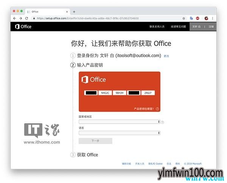Open 商标 footer link
The width and height of the screenshot is (227, 183).
point(177,164)
